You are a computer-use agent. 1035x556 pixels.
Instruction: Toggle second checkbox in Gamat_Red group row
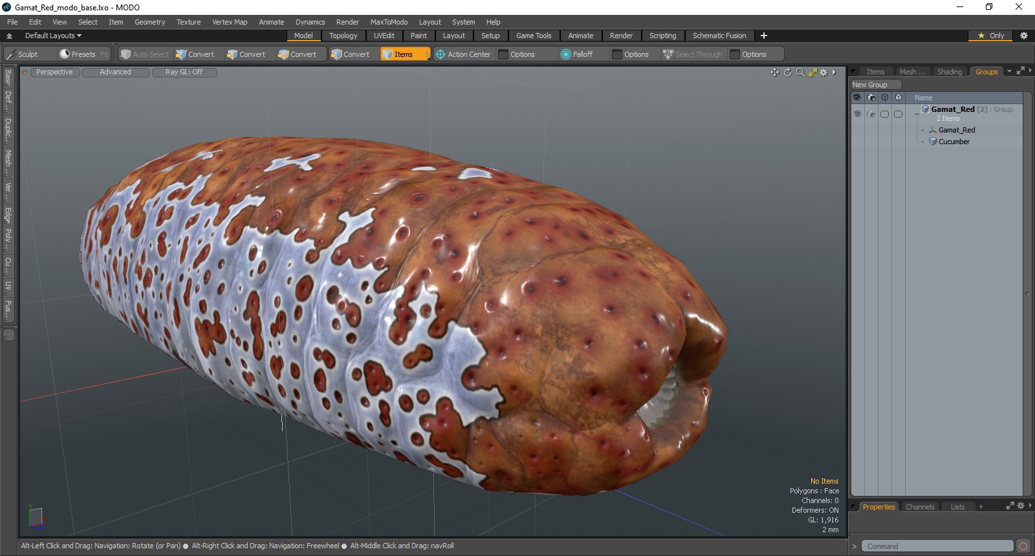pyautogui.click(x=898, y=114)
